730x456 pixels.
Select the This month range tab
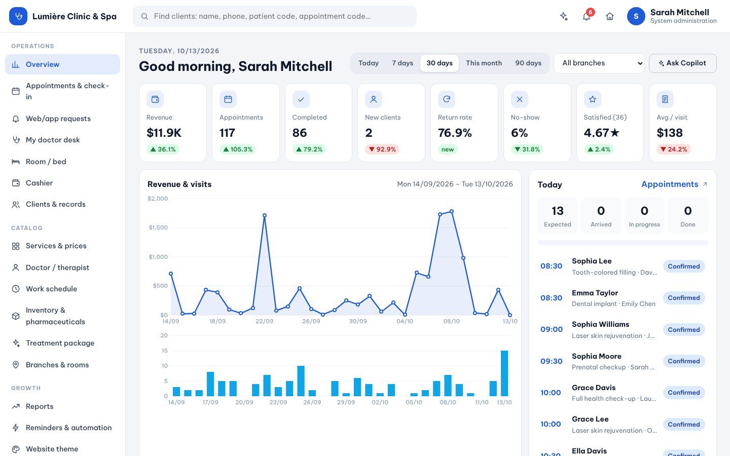[x=484, y=63]
